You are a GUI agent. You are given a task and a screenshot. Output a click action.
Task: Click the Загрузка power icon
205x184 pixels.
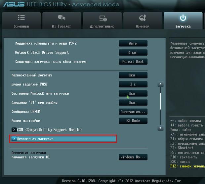(183, 18)
